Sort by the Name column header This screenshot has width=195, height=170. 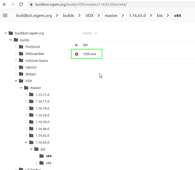[90, 33]
